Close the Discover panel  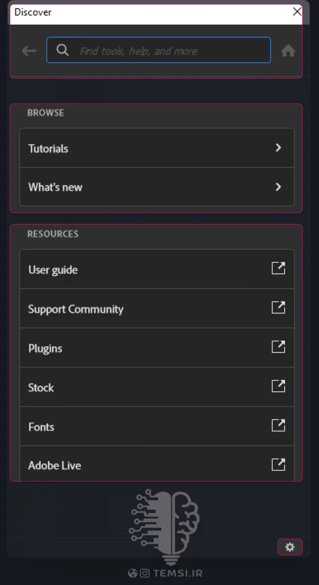(x=297, y=11)
